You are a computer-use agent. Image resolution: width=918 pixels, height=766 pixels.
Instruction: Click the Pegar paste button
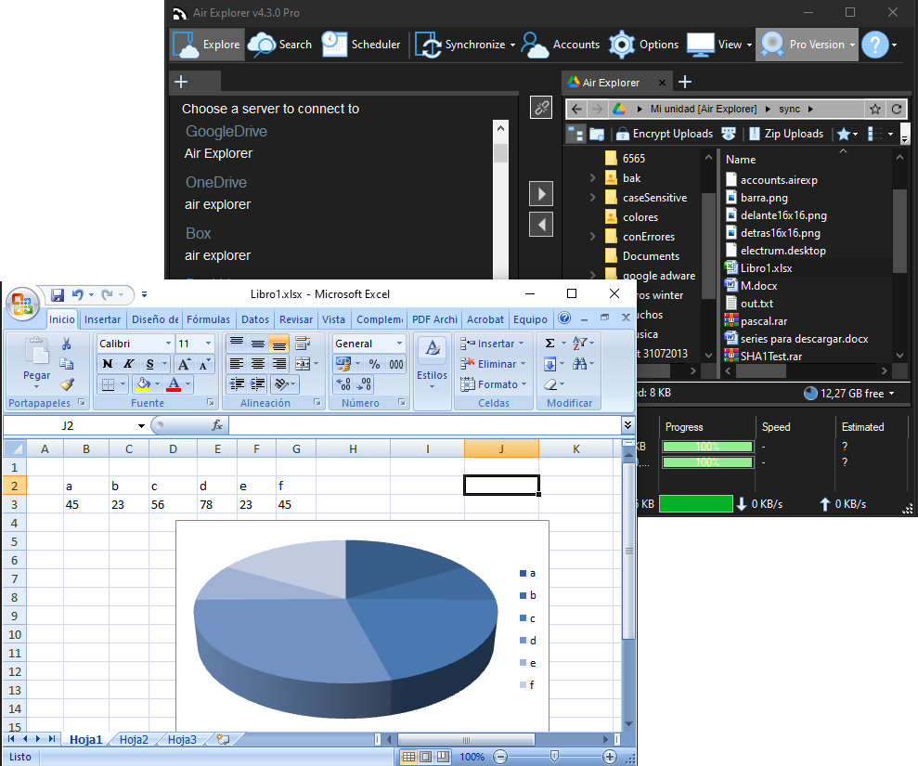click(36, 364)
